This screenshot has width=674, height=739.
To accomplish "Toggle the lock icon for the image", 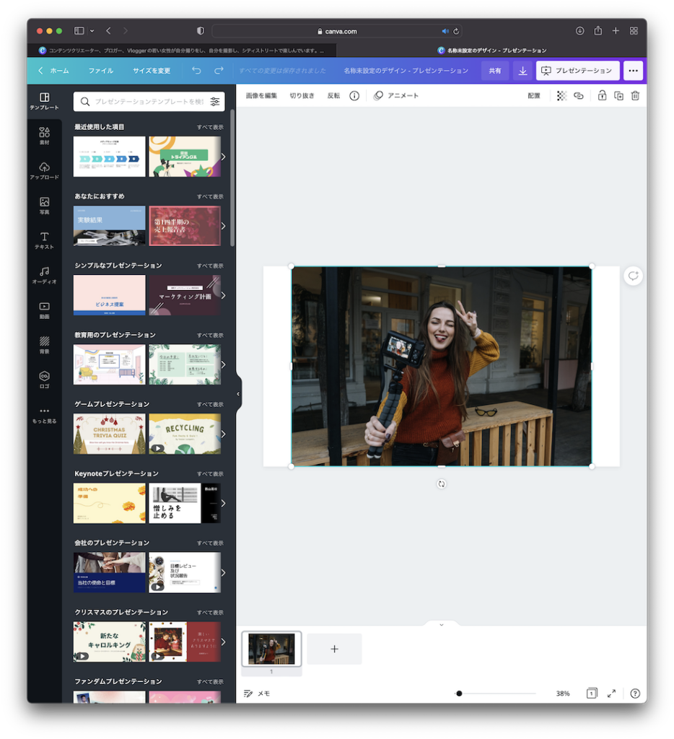I will (602, 95).
